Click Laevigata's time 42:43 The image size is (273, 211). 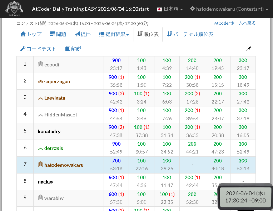tap(116, 102)
